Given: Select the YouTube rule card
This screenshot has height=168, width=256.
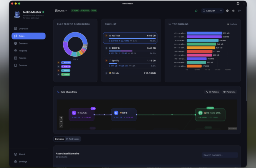Looking at the screenshot, I should [130, 38].
